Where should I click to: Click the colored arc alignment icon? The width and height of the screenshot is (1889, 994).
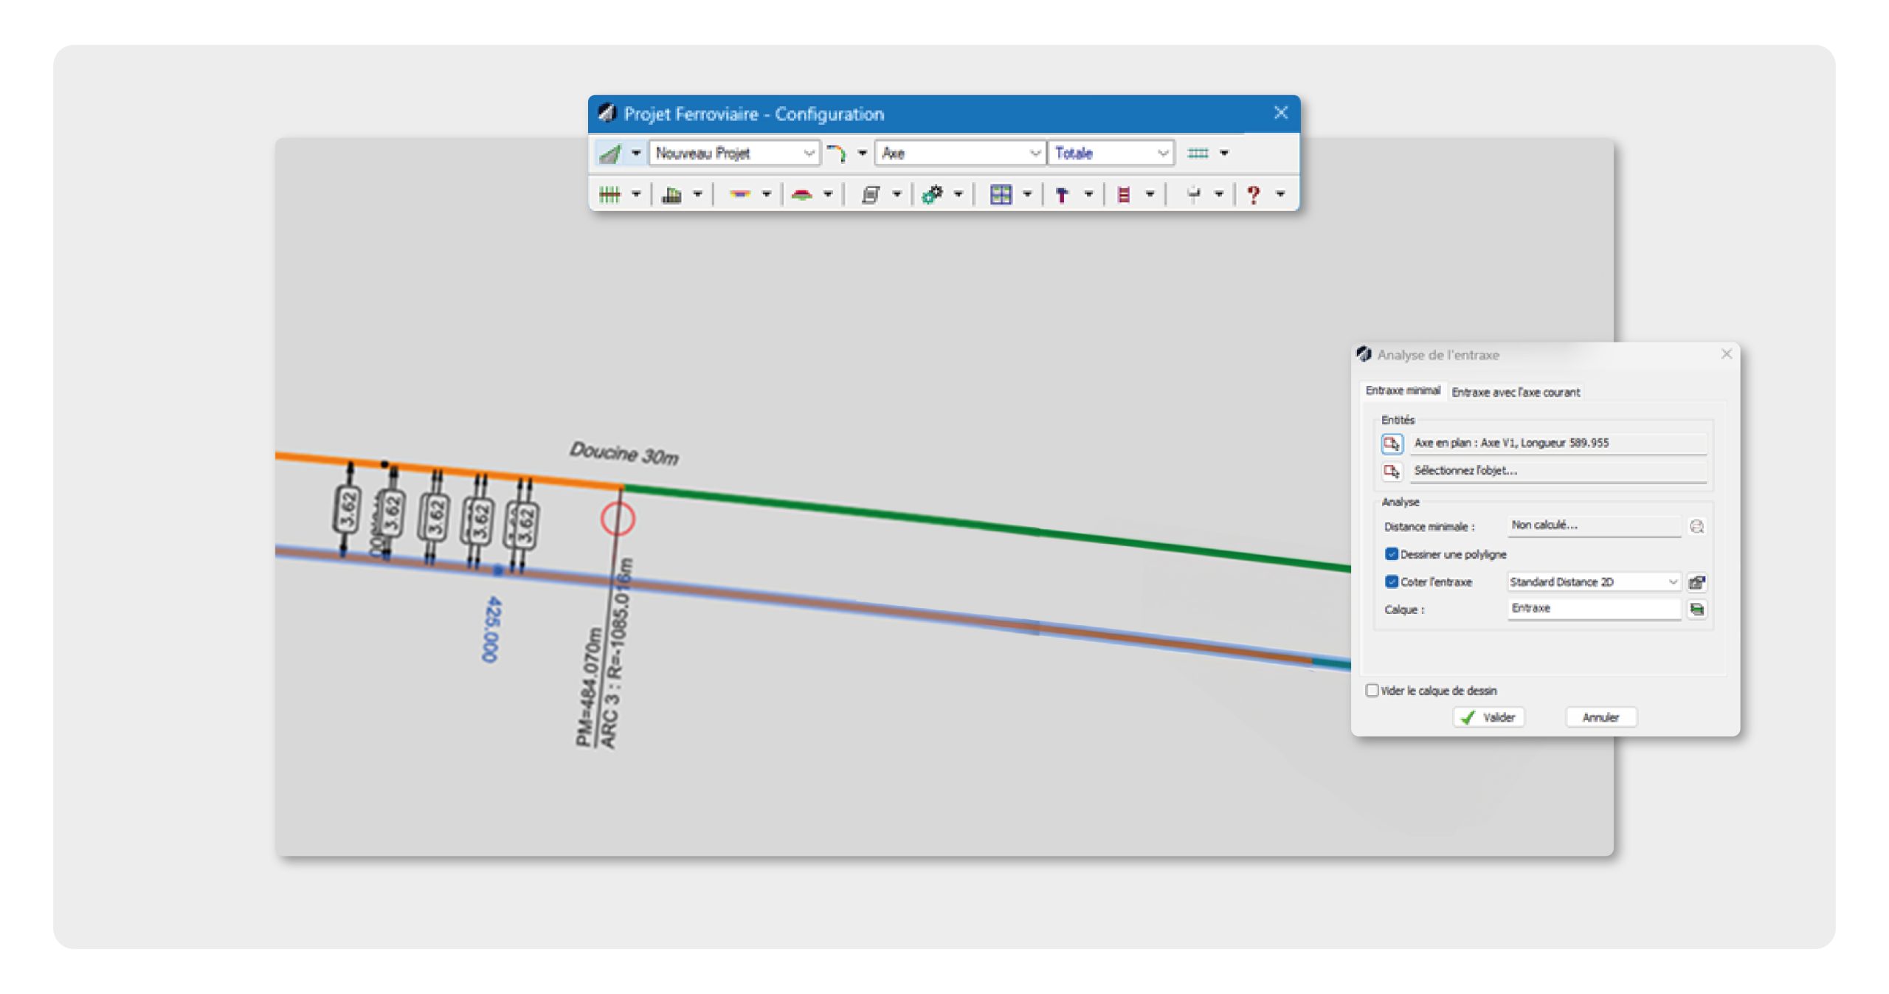click(835, 153)
